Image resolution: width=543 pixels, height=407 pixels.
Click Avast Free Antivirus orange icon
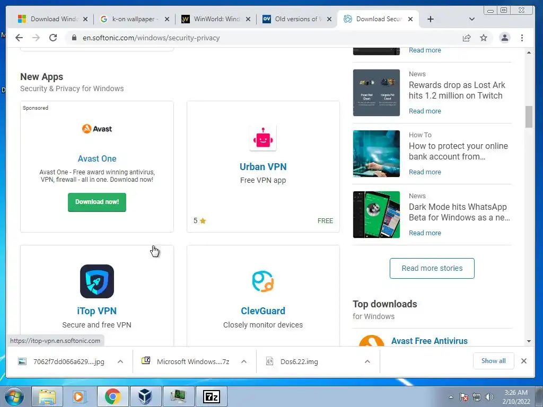[372, 341]
